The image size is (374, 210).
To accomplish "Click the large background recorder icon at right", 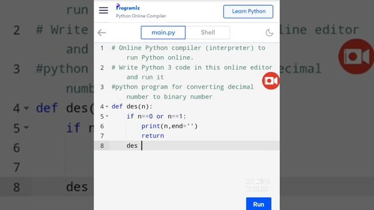I will click(x=356, y=57).
